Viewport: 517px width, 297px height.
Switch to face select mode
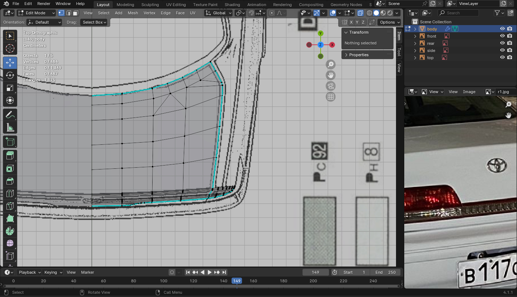coord(75,13)
